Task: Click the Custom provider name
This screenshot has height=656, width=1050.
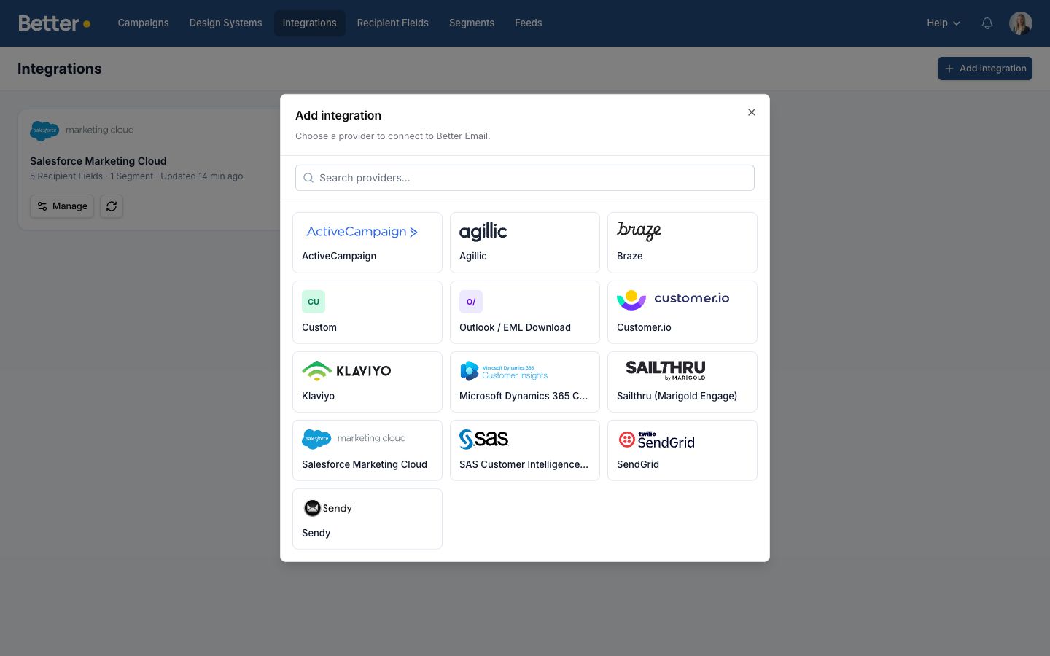Action: coord(319,327)
